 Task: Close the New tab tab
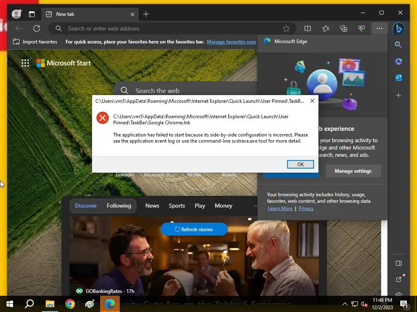(x=132, y=14)
